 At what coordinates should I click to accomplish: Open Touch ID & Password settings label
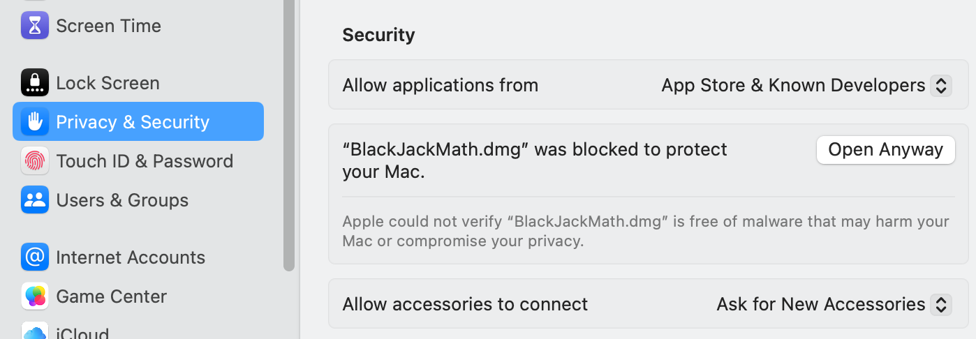[x=145, y=161]
